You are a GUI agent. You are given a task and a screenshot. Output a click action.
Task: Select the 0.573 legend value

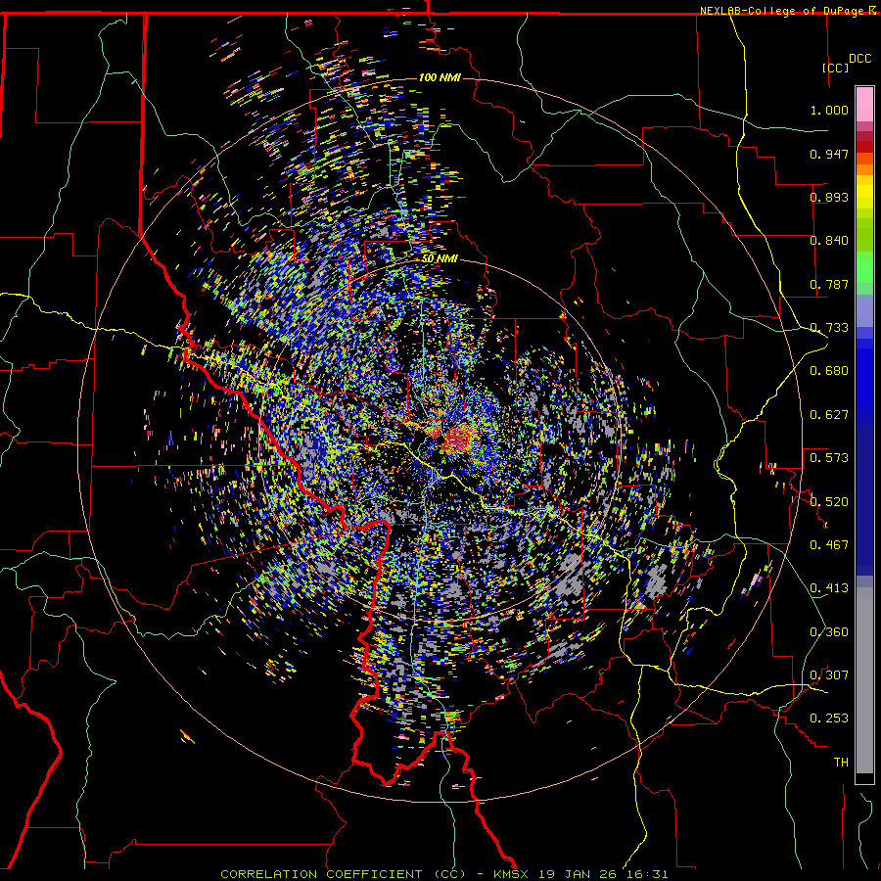pyautogui.click(x=829, y=458)
